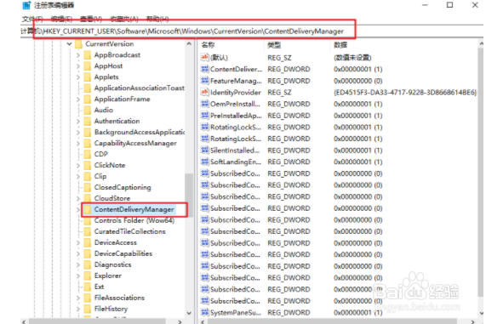Open the 收藏夹(A) menu
The width and height of the screenshot is (486, 324).
click(x=124, y=20)
